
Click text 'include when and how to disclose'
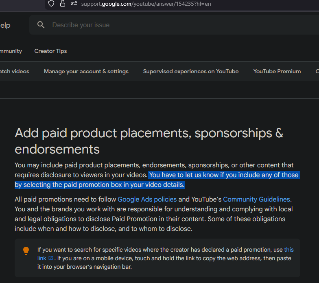[x=65, y=229]
